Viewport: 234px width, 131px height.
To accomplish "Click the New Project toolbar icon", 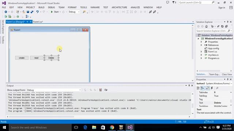I will (x=18, y=12).
